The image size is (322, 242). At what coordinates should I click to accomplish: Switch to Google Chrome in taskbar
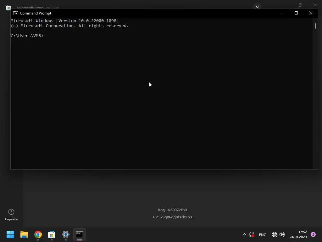pos(38,234)
